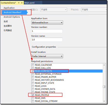Open the Application settings page

[9, 8]
